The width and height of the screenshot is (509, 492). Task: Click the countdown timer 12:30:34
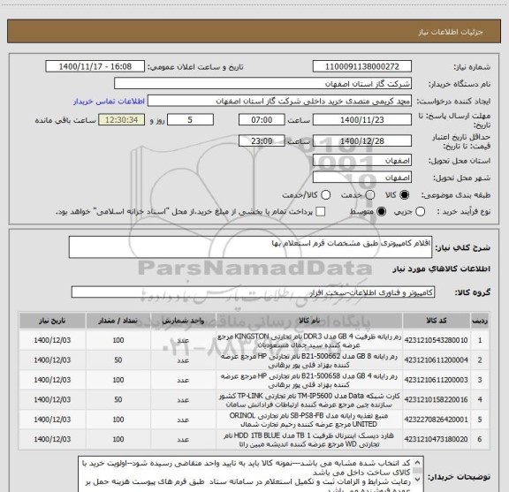(121, 120)
